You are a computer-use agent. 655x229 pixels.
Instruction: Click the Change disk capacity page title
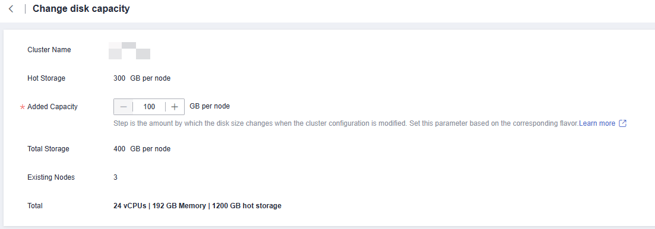click(81, 9)
